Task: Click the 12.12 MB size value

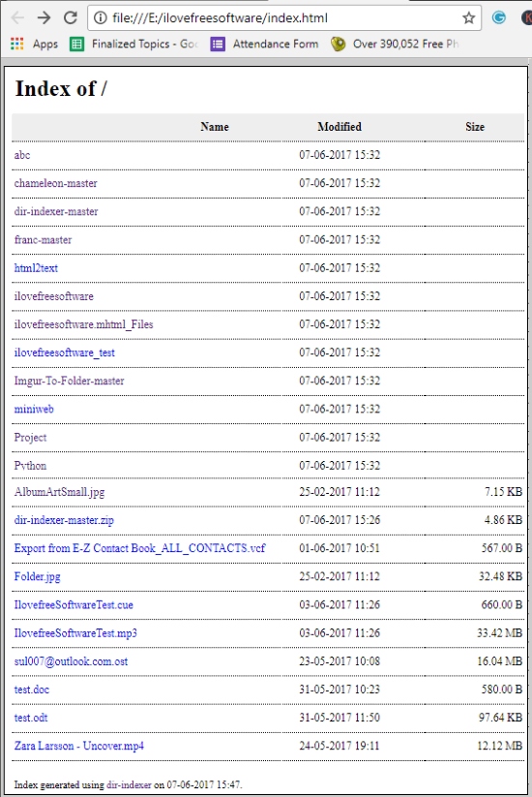Action: click(x=499, y=747)
